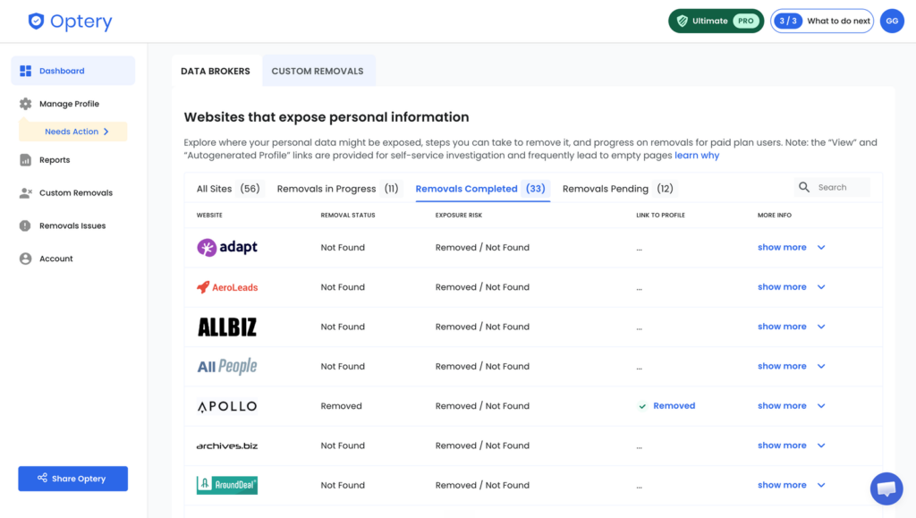916x518 pixels.
Task: Click the EXPOSURE RISK column header
Action: click(459, 215)
